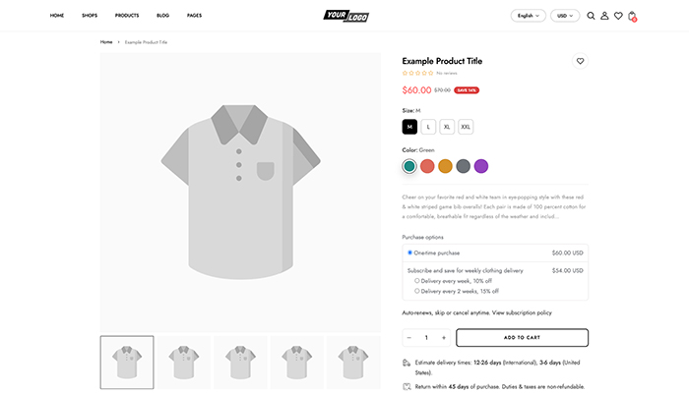Select the purple color swatch
This screenshot has width=689, height=394.
click(x=481, y=166)
